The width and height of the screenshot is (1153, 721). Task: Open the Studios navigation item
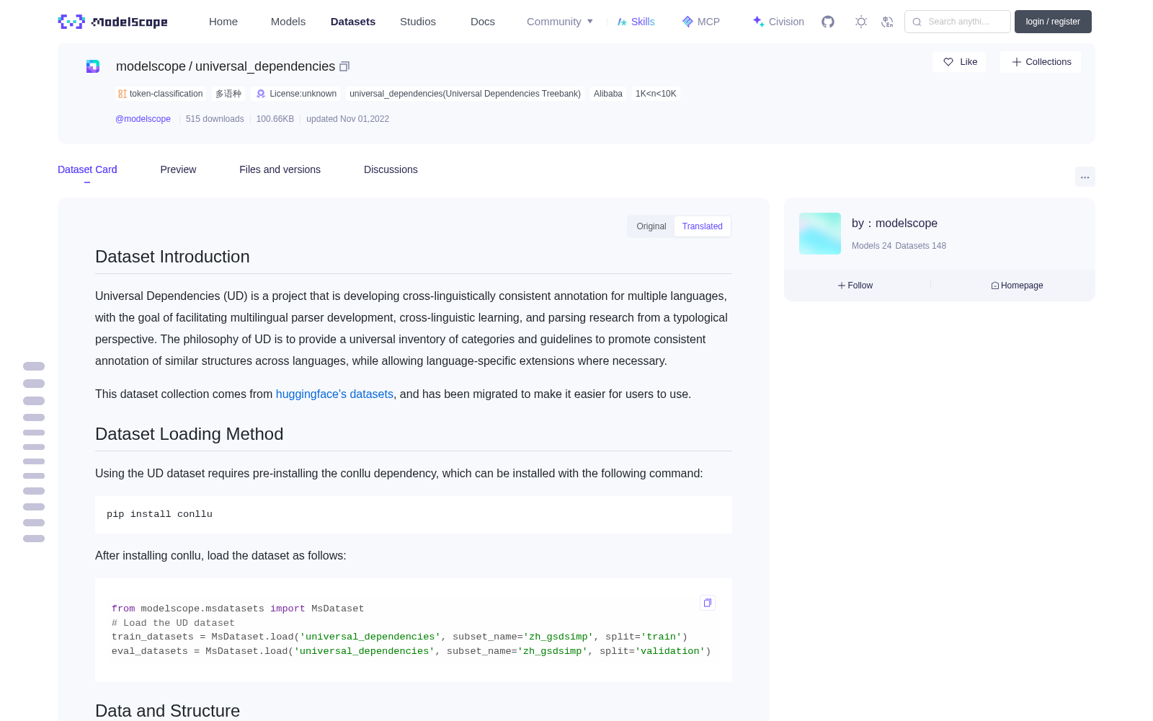coord(418,22)
